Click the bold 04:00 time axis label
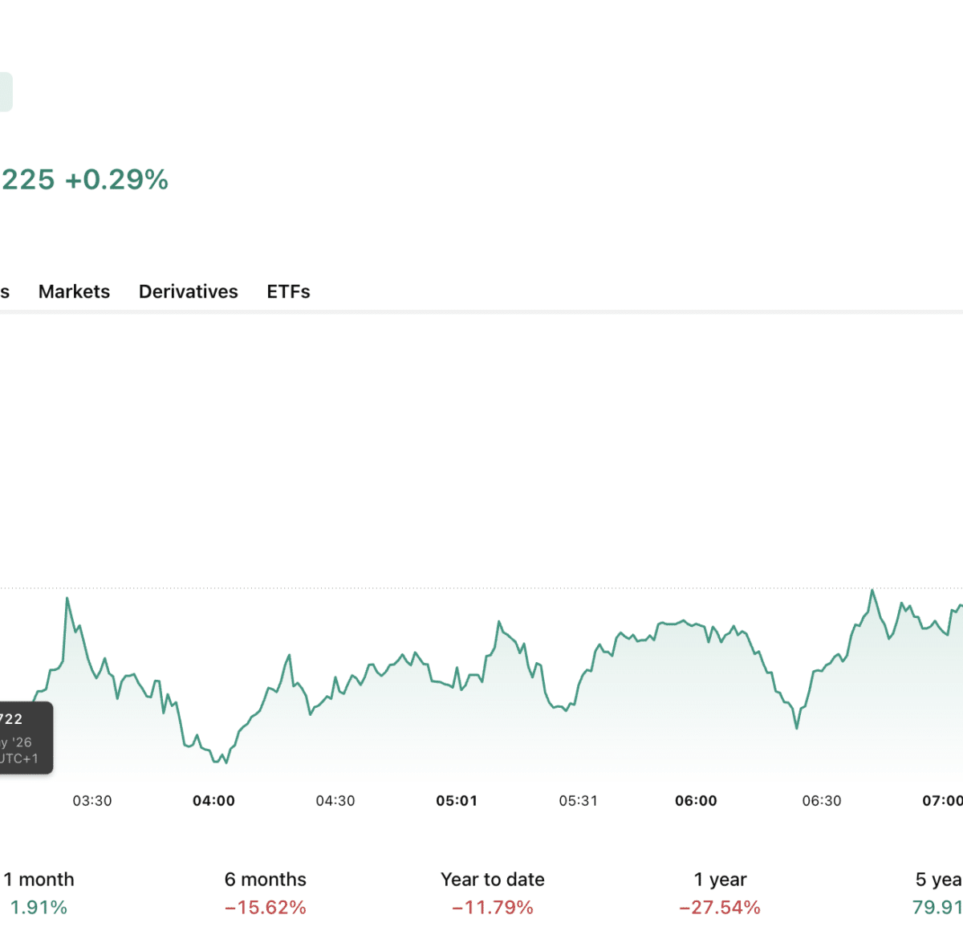This screenshot has height=927, width=963. [x=213, y=801]
